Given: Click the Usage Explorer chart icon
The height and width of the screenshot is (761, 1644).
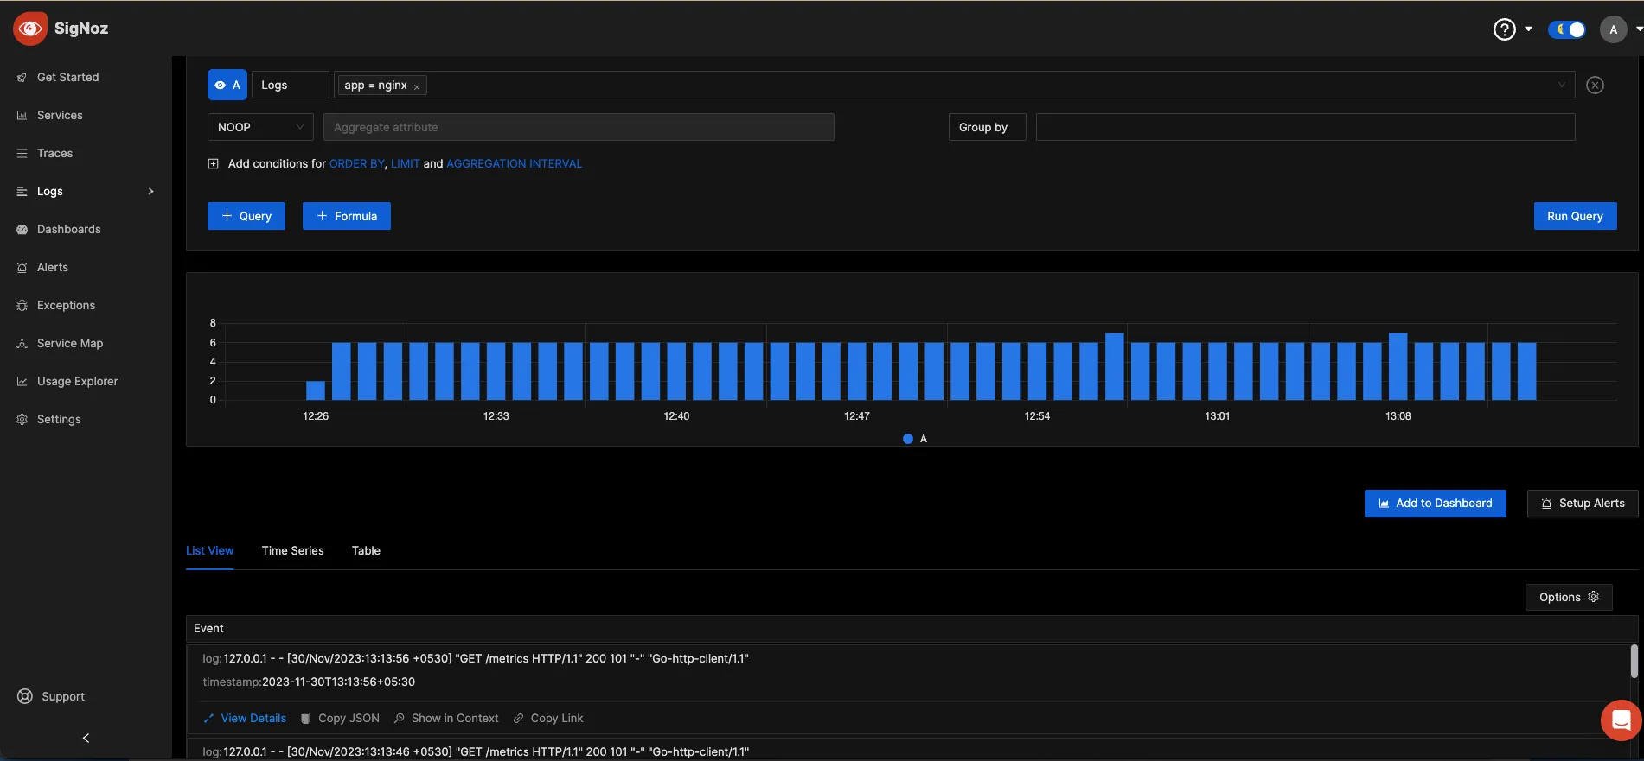Looking at the screenshot, I should click(x=22, y=381).
